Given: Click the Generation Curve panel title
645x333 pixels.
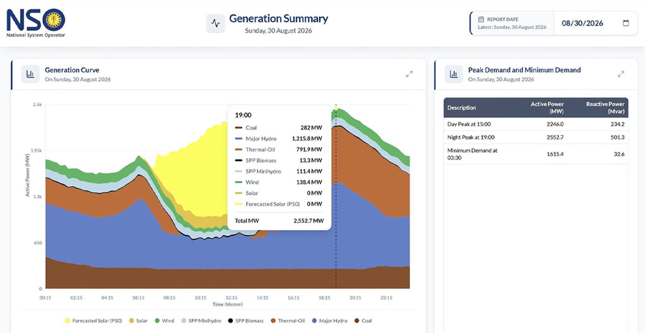Looking at the screenshot, I should click(72, 70).
